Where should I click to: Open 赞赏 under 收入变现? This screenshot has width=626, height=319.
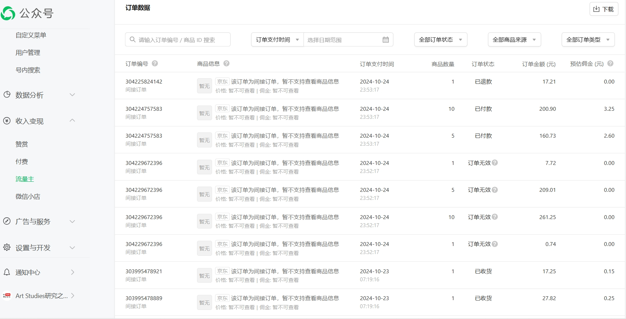22,144
